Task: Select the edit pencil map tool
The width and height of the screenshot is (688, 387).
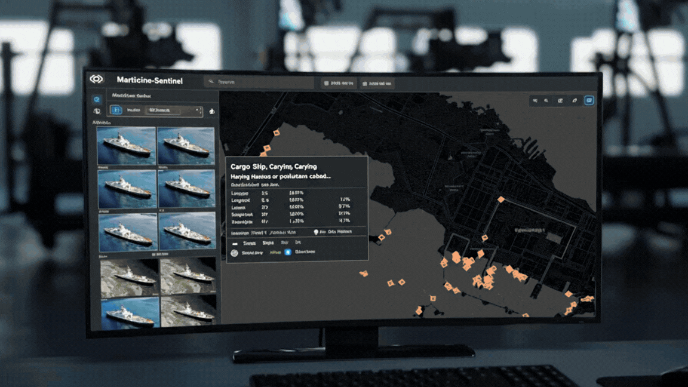Action: (x=561, y=101)
